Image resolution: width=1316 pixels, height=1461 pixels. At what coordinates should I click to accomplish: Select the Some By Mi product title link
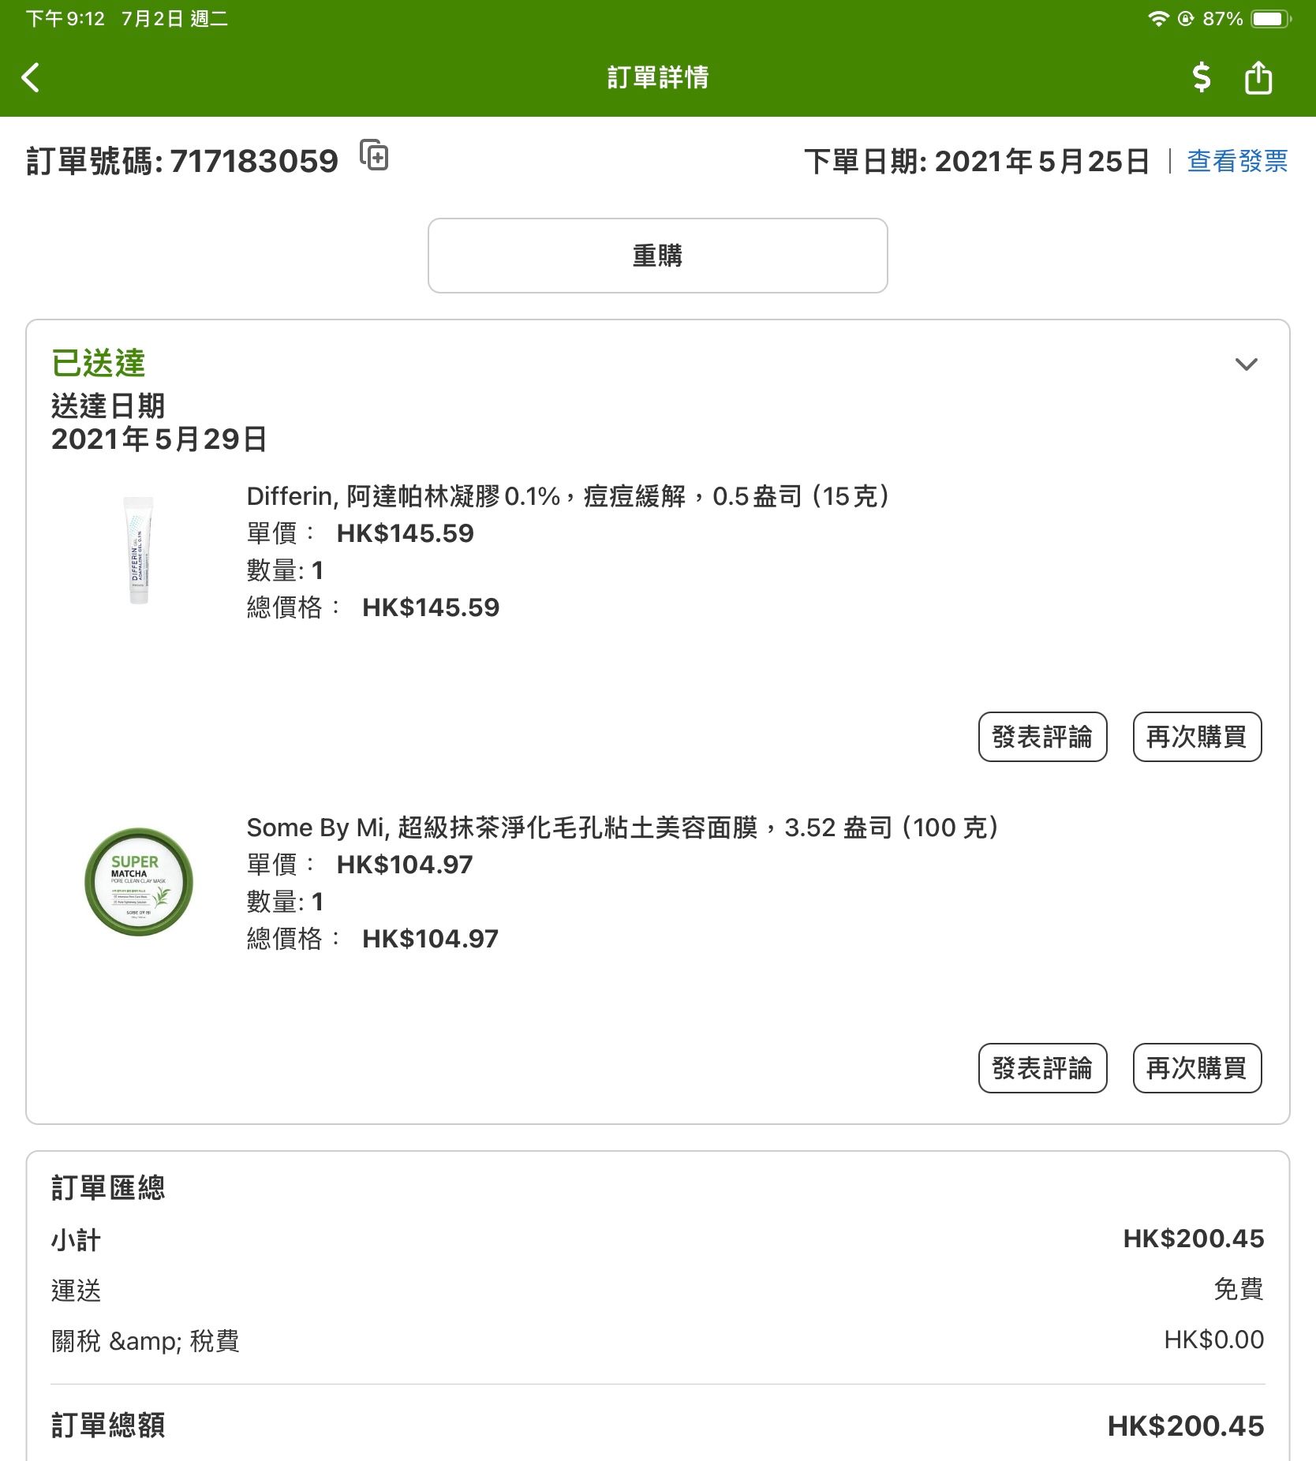(x=622, y=828)
